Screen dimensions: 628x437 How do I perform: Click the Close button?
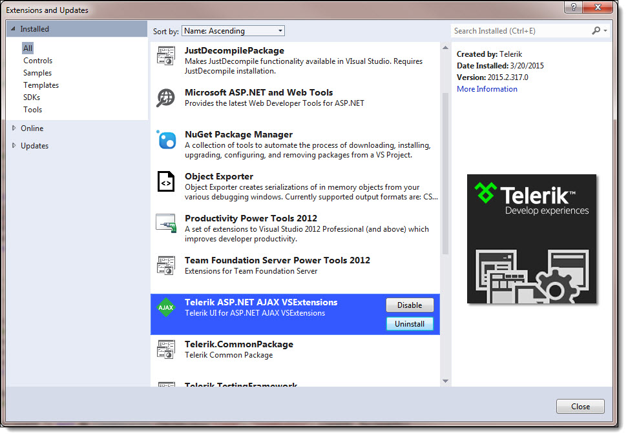(580, 407)
